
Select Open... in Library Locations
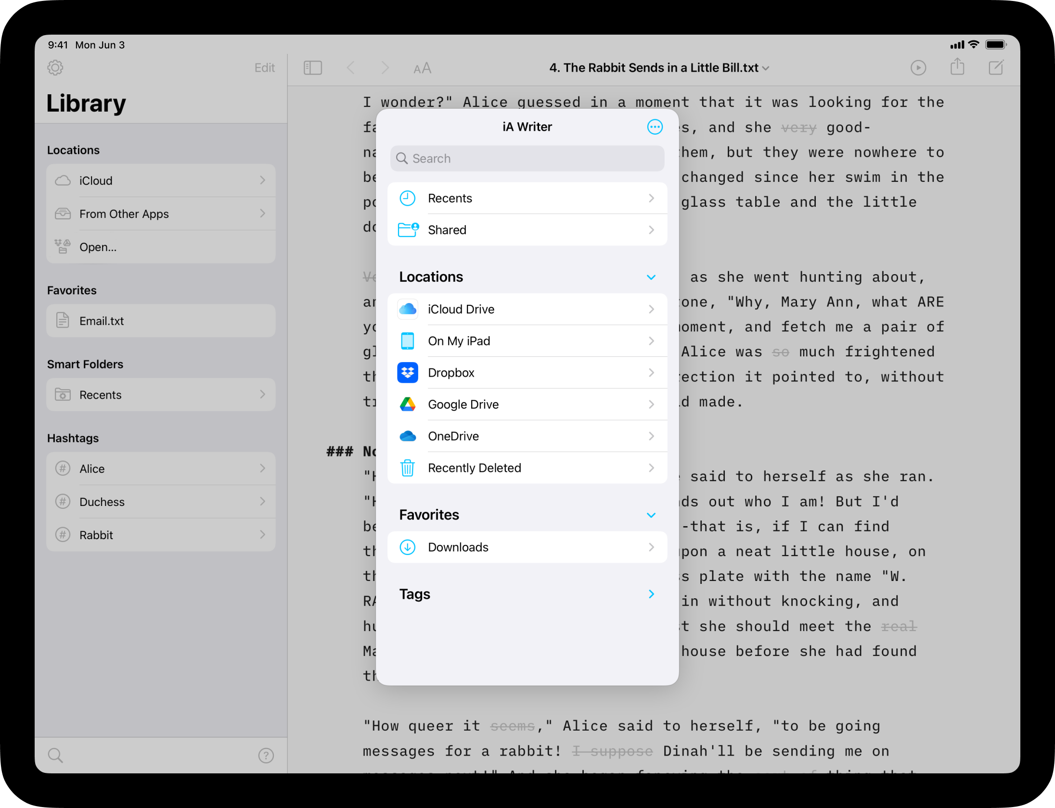[161, 247]
